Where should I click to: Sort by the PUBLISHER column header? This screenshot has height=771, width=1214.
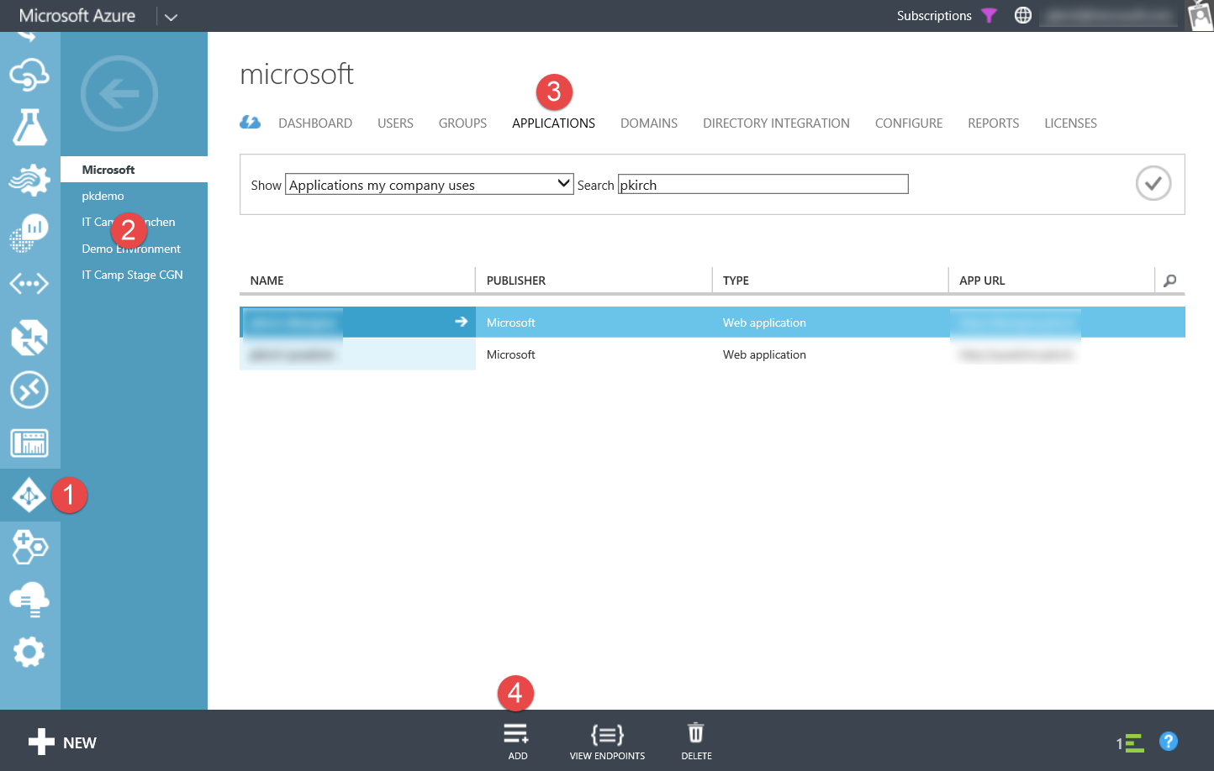(516, 281)
